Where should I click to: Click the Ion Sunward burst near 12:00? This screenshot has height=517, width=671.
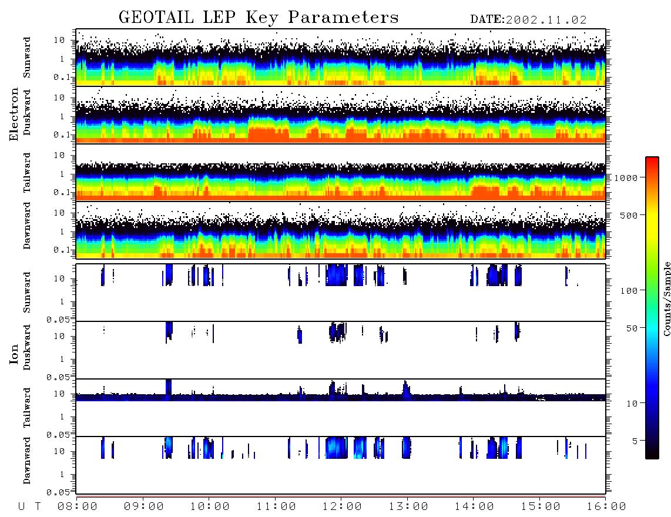pyautogui.click(x=336, y=275)
